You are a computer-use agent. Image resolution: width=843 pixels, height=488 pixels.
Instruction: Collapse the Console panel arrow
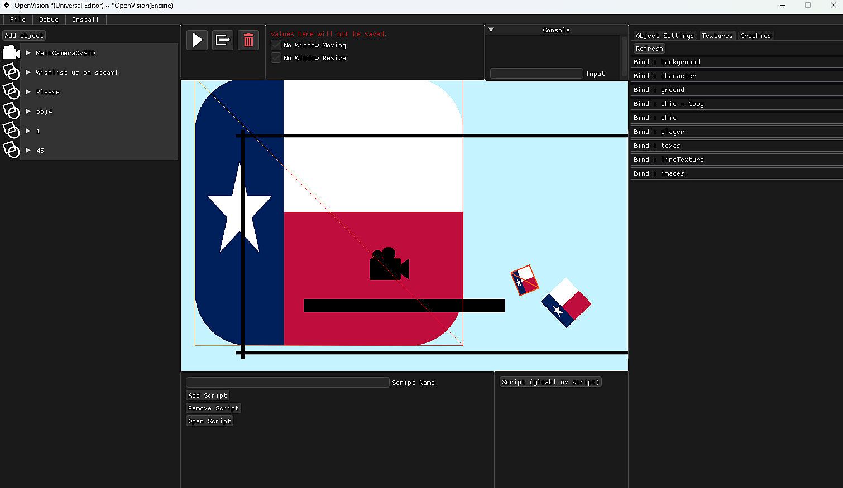491,30
